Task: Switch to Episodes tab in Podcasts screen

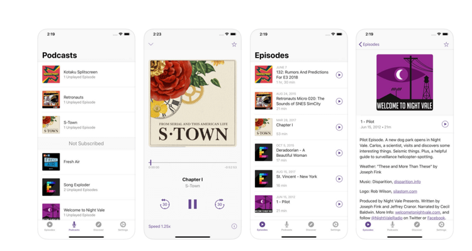Action: click(x=50, y=226)
